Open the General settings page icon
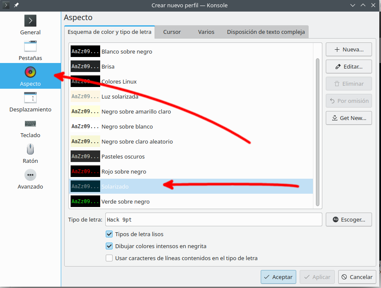 pyautogui.click(x=30, y=21)
